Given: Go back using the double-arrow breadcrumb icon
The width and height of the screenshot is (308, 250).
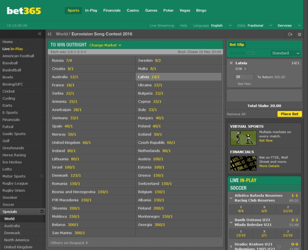Looking at the screenshot, I should (x=50, y=34).
